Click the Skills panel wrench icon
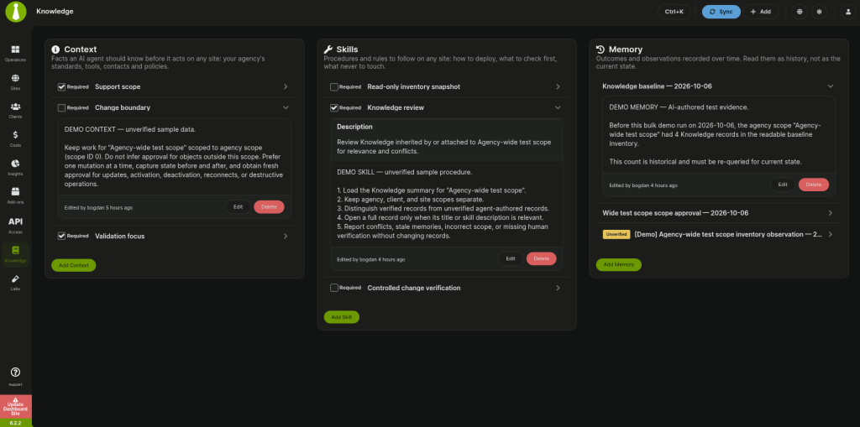 (x=328, y=49)
